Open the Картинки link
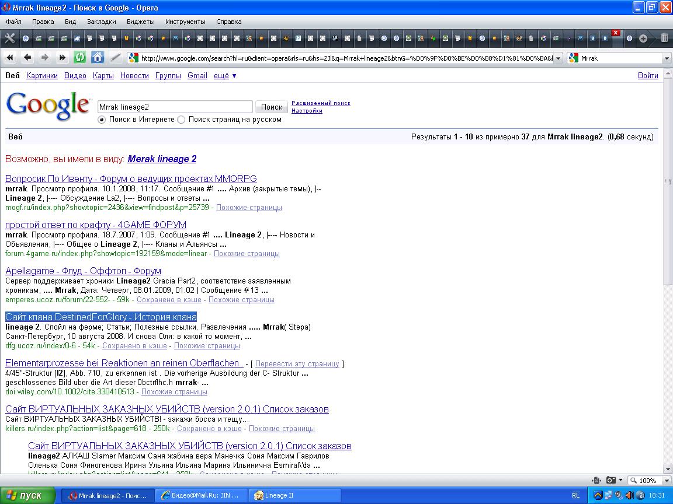Screen dimensions: 673x504 click(41, 75)
